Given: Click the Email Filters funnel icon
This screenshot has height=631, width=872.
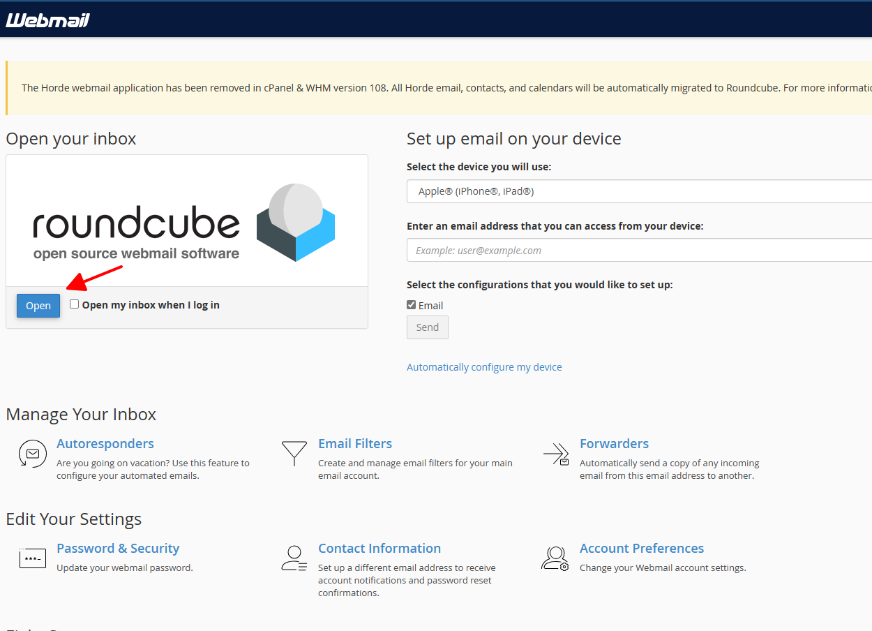Looking at the screenshot, I should coord(294,454).
